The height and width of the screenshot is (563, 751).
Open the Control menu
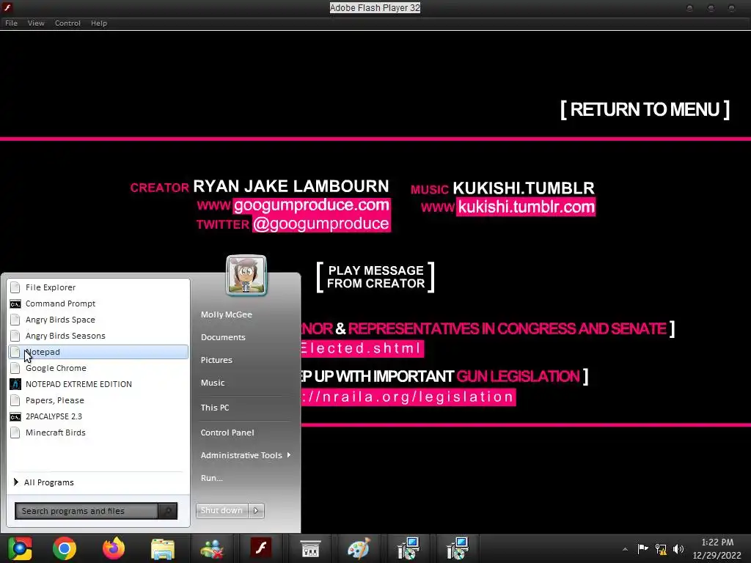(x=67, y=23)
